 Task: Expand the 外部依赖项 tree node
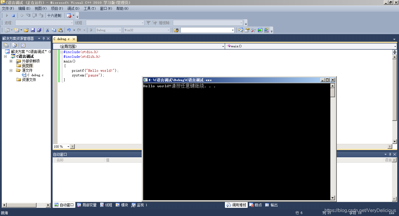click(x=11, y=61)
